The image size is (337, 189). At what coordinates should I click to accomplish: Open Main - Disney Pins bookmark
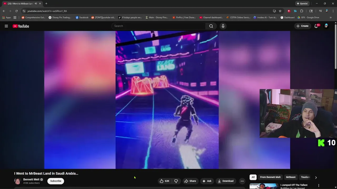click(157, 18)
